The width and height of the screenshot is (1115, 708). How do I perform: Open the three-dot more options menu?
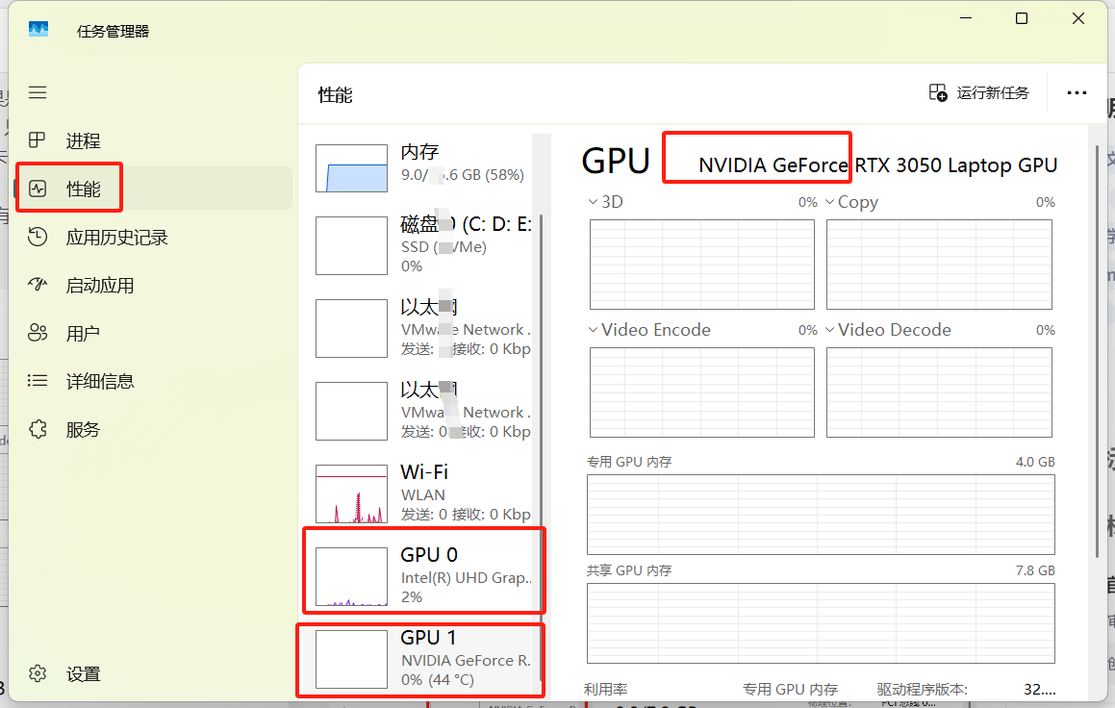click(1077, 92)
